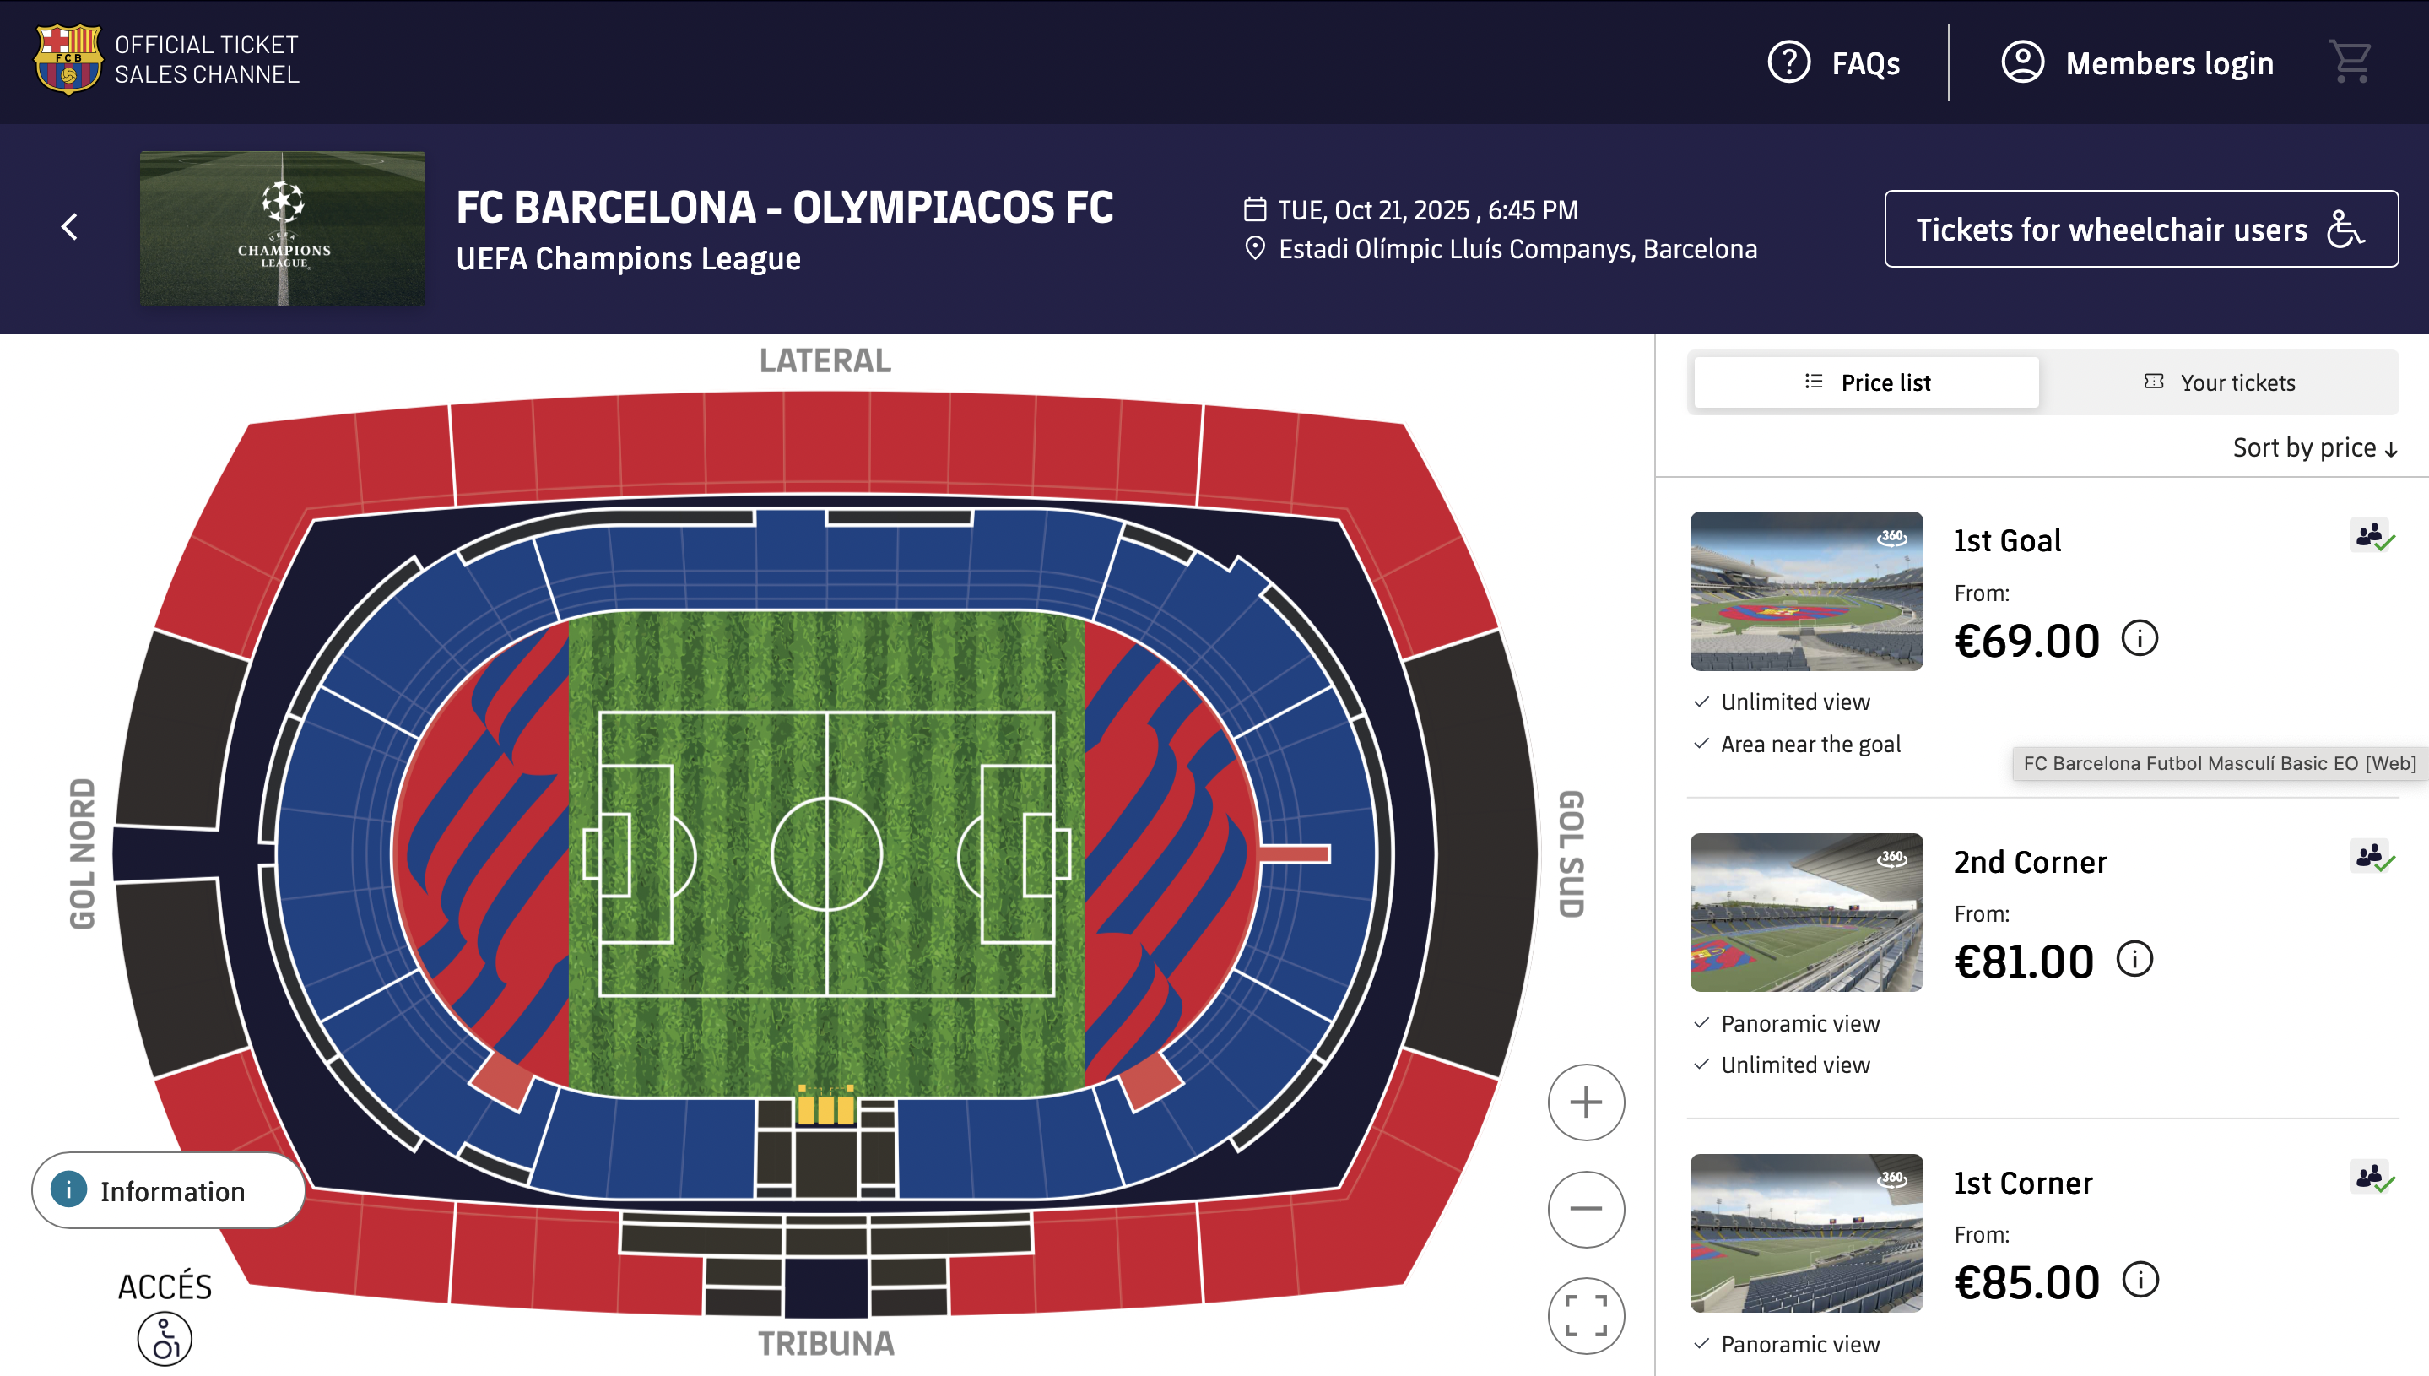Zoom in on the stadium map
This screenshot has width=2429, height=1376.
coord(1585,1102)
